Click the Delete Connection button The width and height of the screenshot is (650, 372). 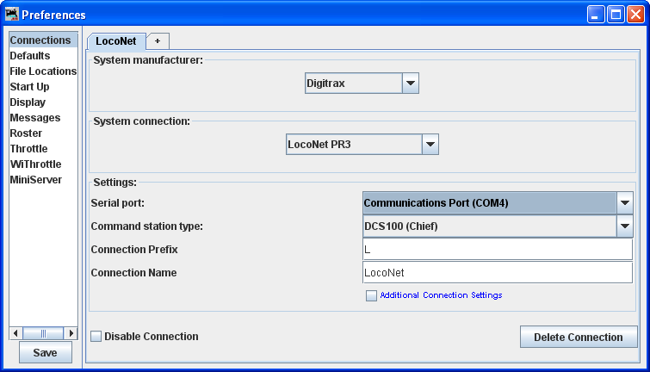pos(578,337)
